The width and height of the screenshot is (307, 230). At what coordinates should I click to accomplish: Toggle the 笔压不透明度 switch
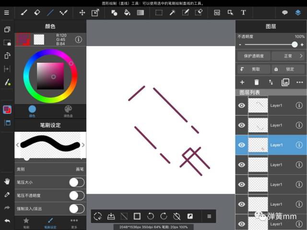[77, 195]
